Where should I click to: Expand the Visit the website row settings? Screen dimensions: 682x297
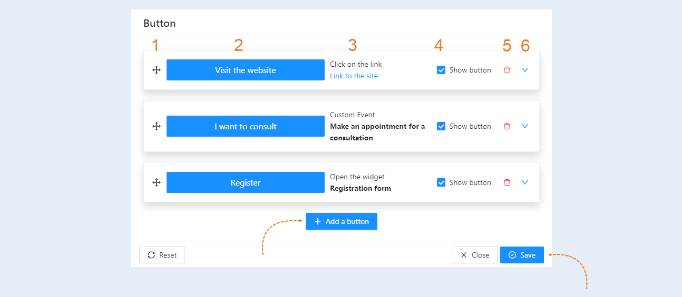(525, 70)
